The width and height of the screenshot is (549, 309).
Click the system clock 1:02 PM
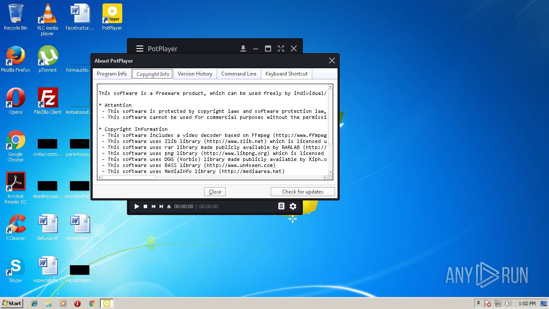click(x=527, y=303)
